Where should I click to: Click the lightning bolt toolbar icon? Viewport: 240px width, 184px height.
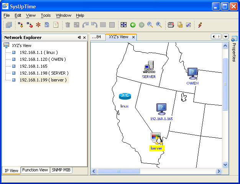pos(200,25)
